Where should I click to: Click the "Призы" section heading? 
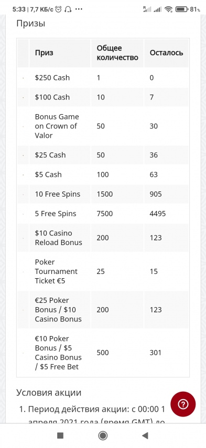[x=31, y=24]
